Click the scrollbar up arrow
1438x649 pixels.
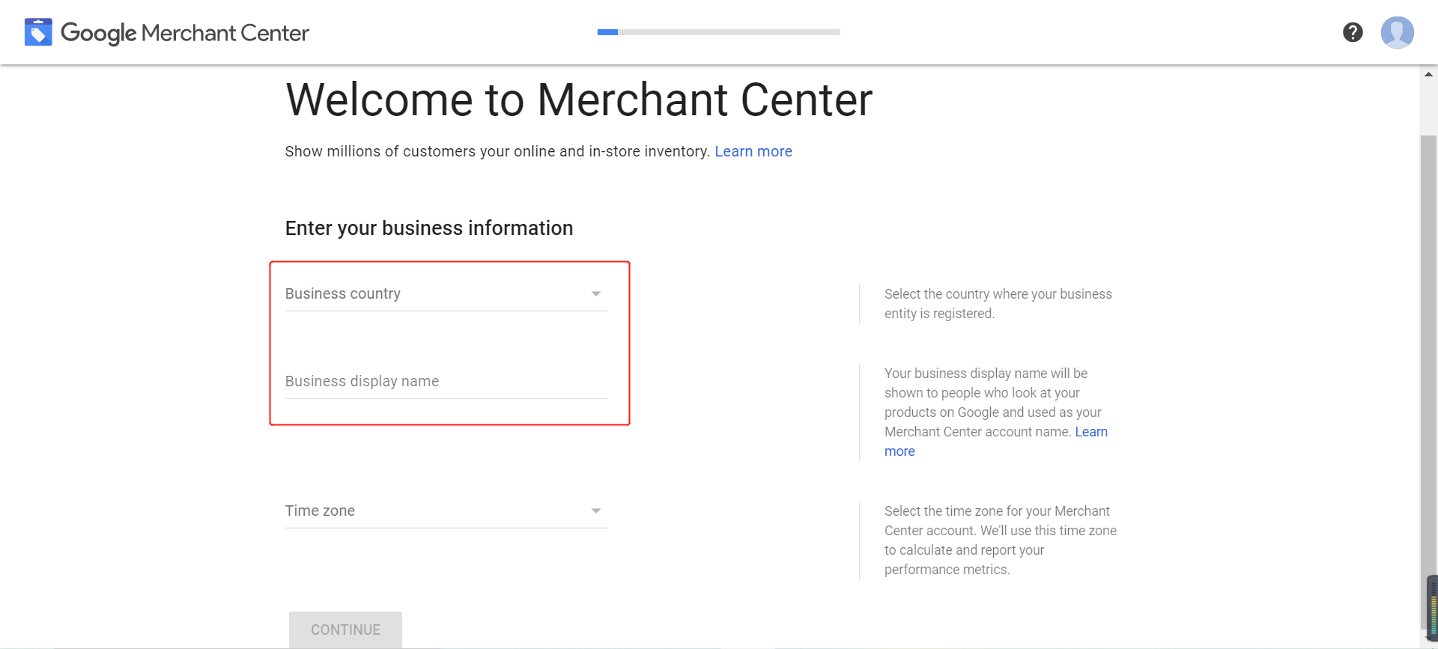(1428, 74)
